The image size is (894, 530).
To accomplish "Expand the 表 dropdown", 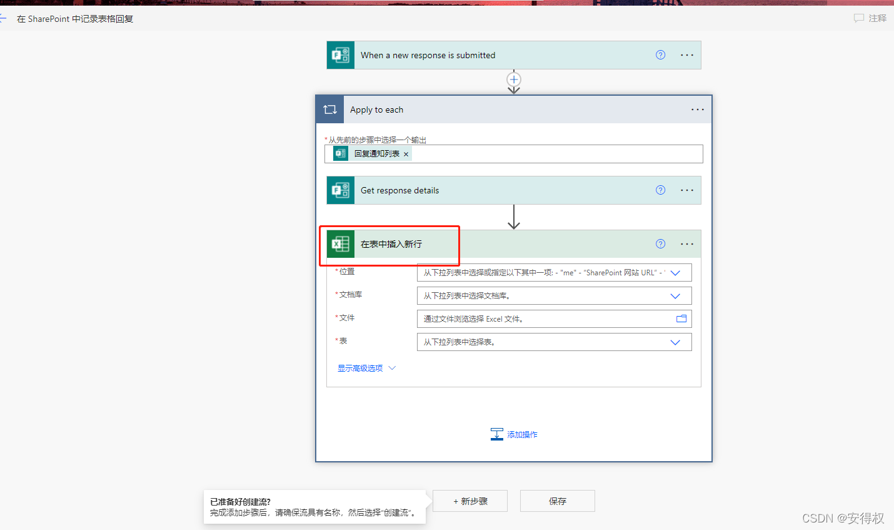I will pyautogui.click(x=675, y=342).
